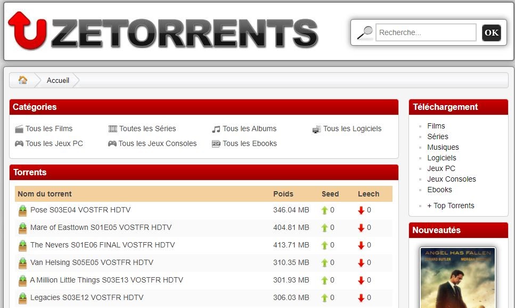The height and width of the screenshot is (308, 515).
Task: Open torrent A Million Little Things S03E13
Action: click(x=107, y=280)
